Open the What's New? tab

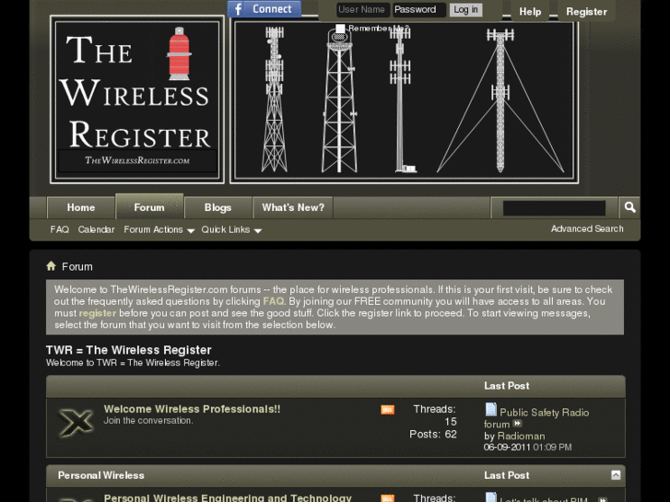293,207
